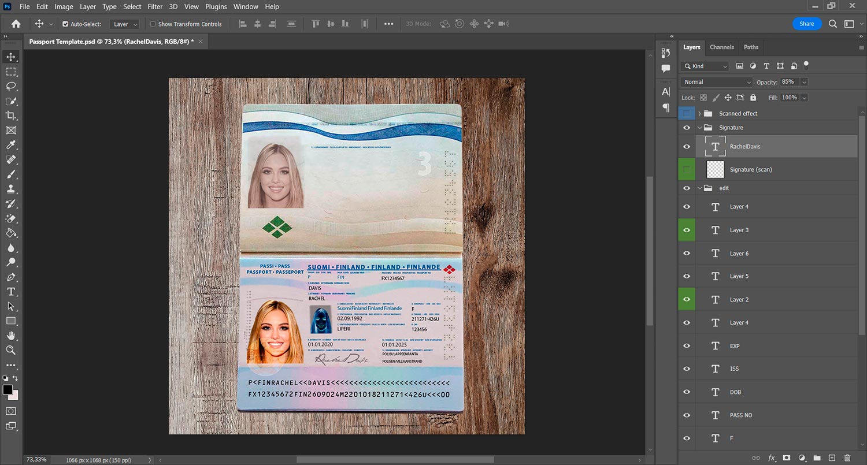Image resolution: width=867 pixels, height=465 pixels.
Task: Select the Lasso tool
Action: pyautogui.click(x=11, y=86)
